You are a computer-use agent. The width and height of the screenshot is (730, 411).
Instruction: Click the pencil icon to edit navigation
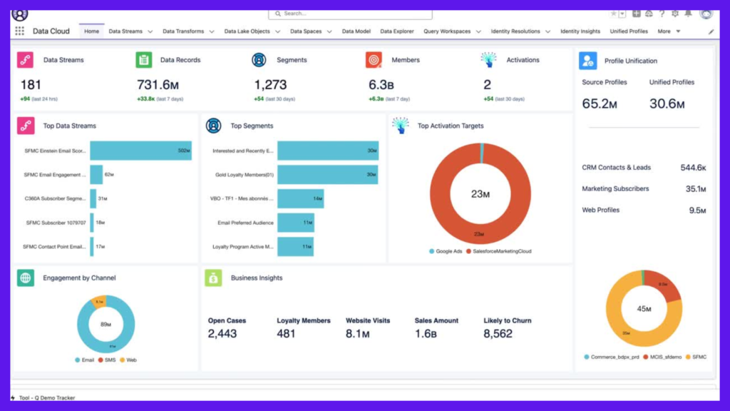pyautogui.click(x=711, y=31)
